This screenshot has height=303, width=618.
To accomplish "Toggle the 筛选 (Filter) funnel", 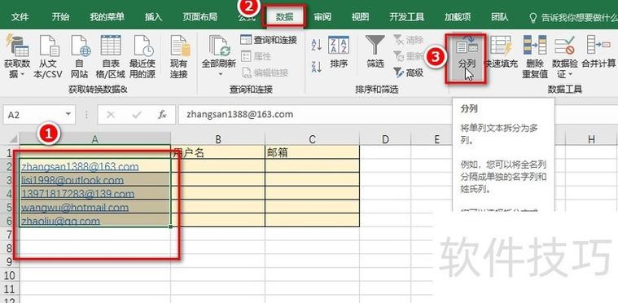I will [375, 52].
